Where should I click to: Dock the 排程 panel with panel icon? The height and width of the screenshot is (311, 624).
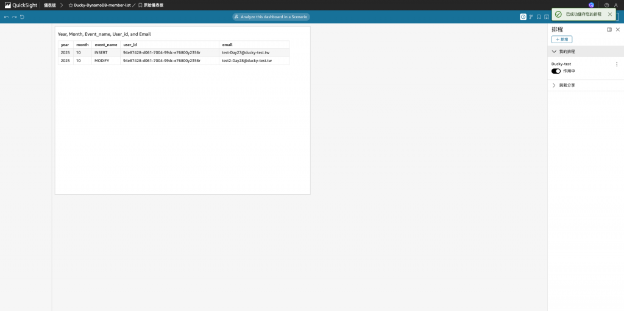tap(609, 29)
